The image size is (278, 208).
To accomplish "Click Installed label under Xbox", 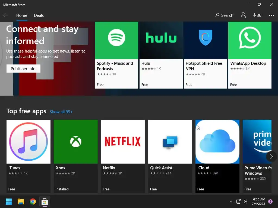I will 62,189.
